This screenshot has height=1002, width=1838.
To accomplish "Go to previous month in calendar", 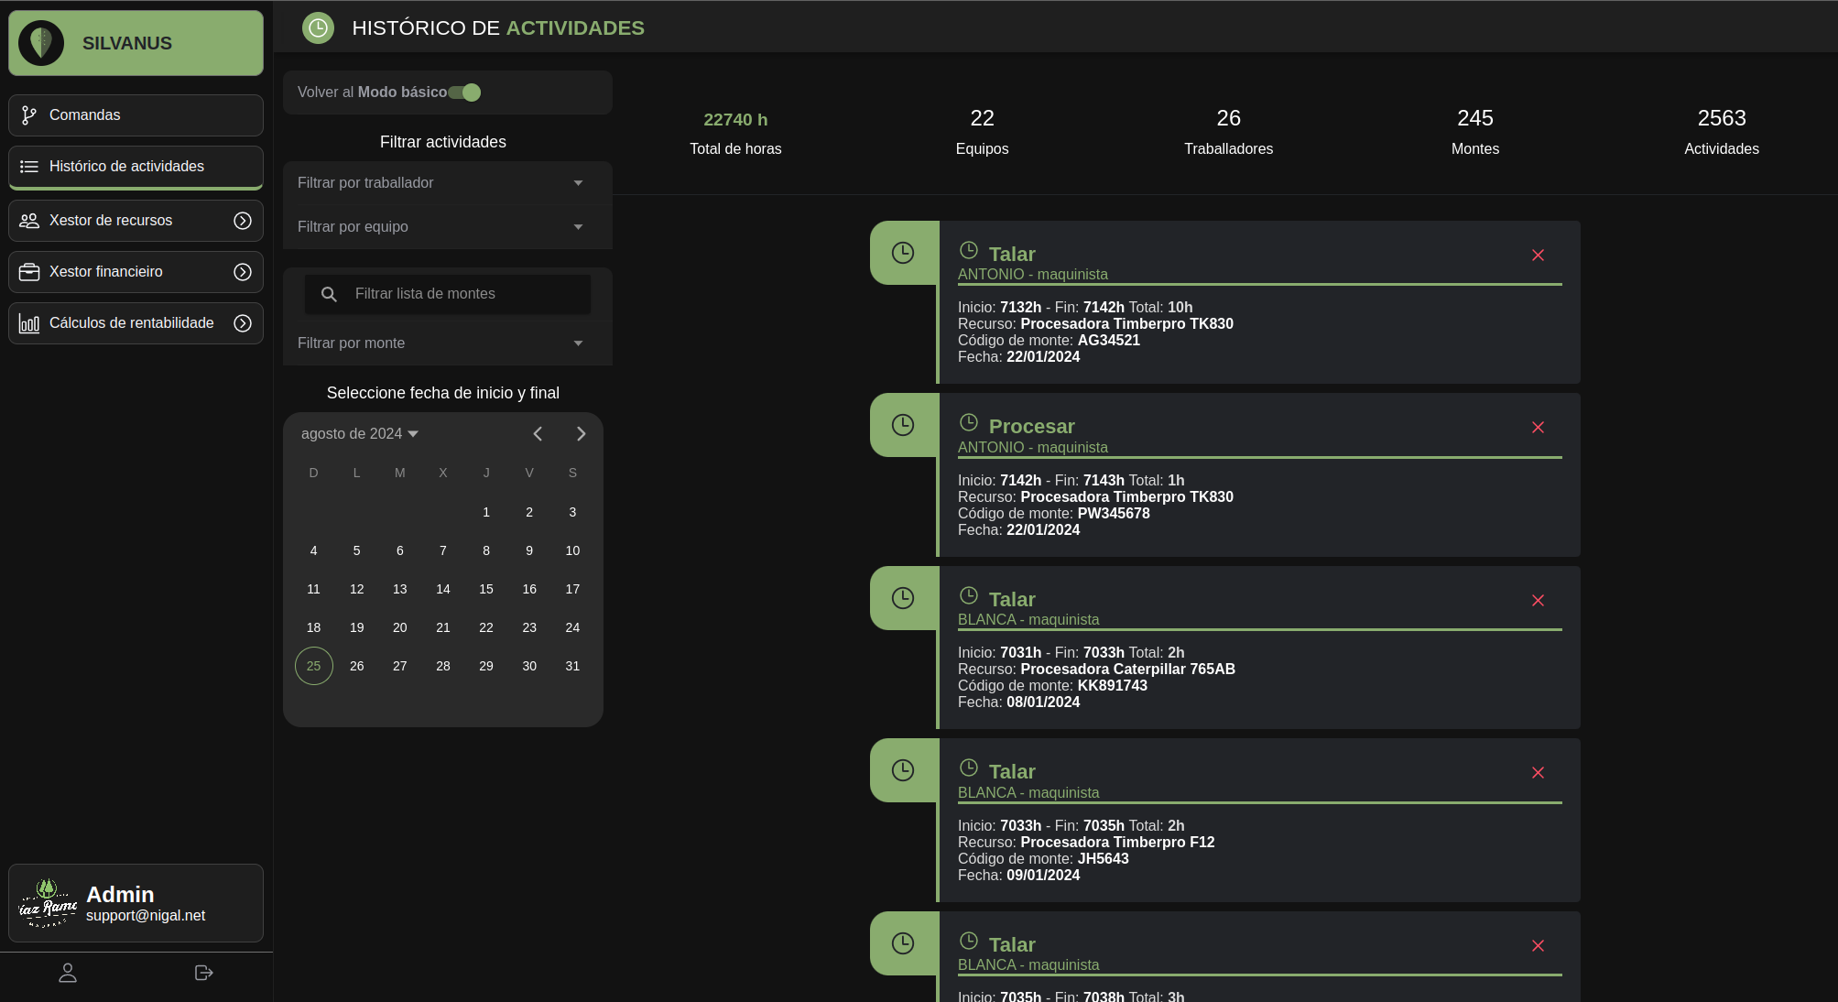I will (538, 434).
